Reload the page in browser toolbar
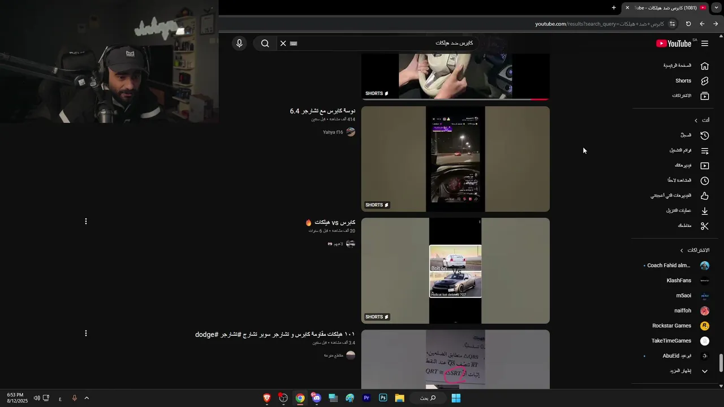The width and height of the screenshot is (724, 407). [x=688, y=24]
